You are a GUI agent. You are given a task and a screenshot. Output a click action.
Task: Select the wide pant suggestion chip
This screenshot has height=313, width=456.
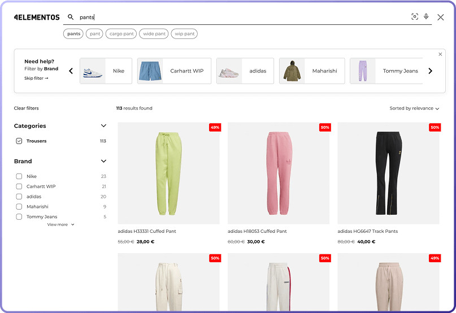pyautogui.click(x=154, y=34)
